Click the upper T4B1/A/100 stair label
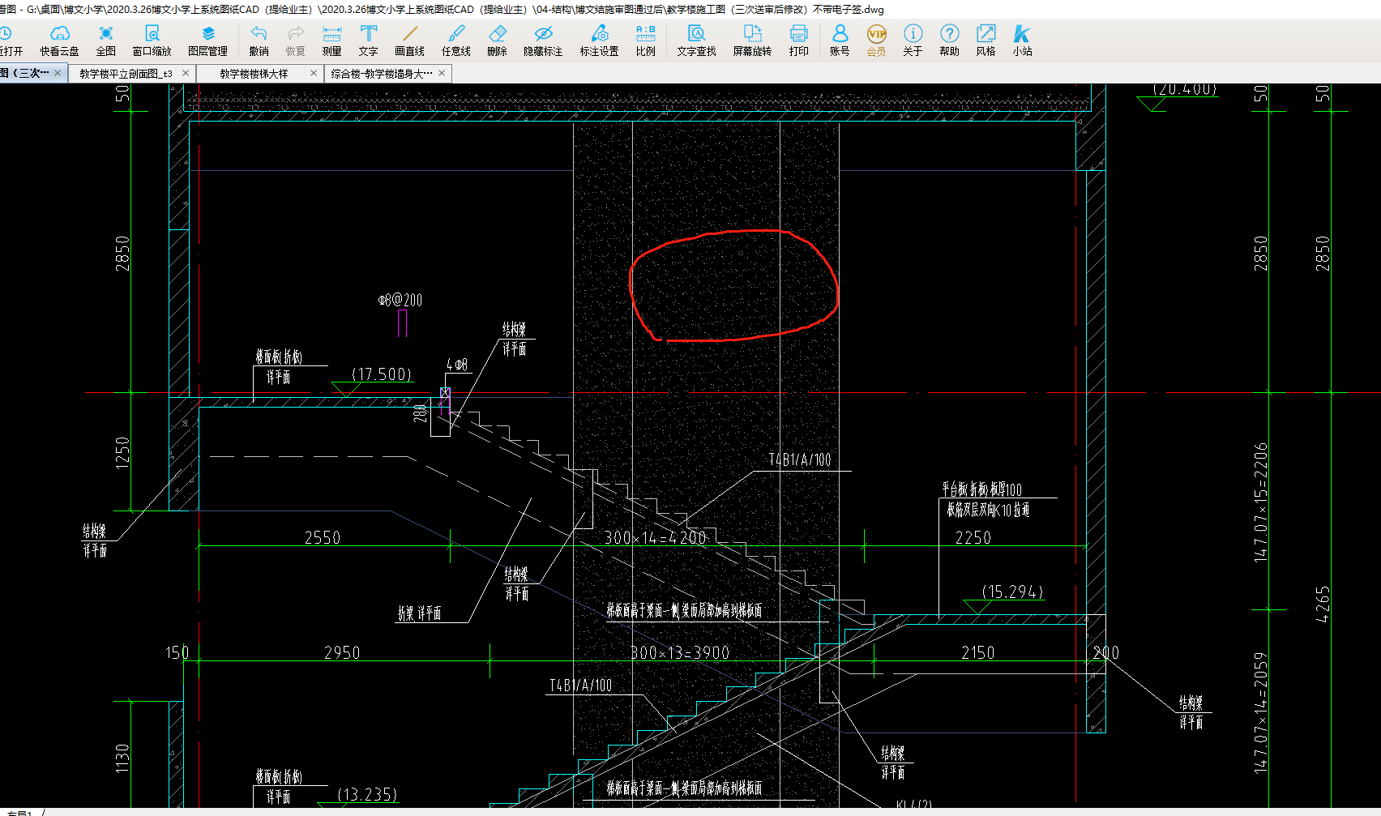Screen dimensions: 1381x816 coord(800,459)
